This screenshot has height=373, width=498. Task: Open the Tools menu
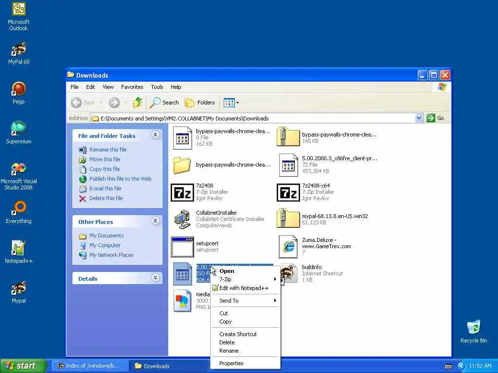click(157, 87)
